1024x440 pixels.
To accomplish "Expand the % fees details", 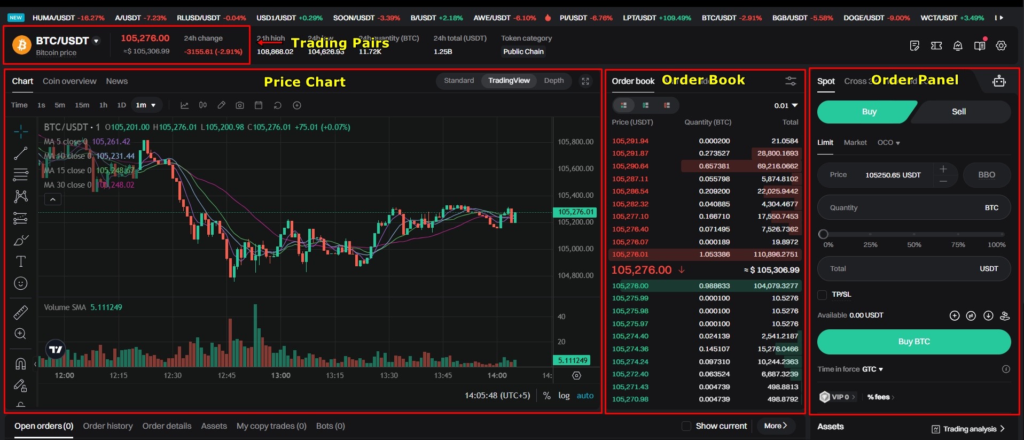I will coord(881,397).
